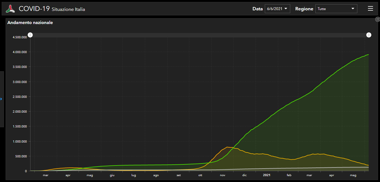Expand the left side panel arrow
The width and height of the screenshot is (380, 182).
coord(1,99)
